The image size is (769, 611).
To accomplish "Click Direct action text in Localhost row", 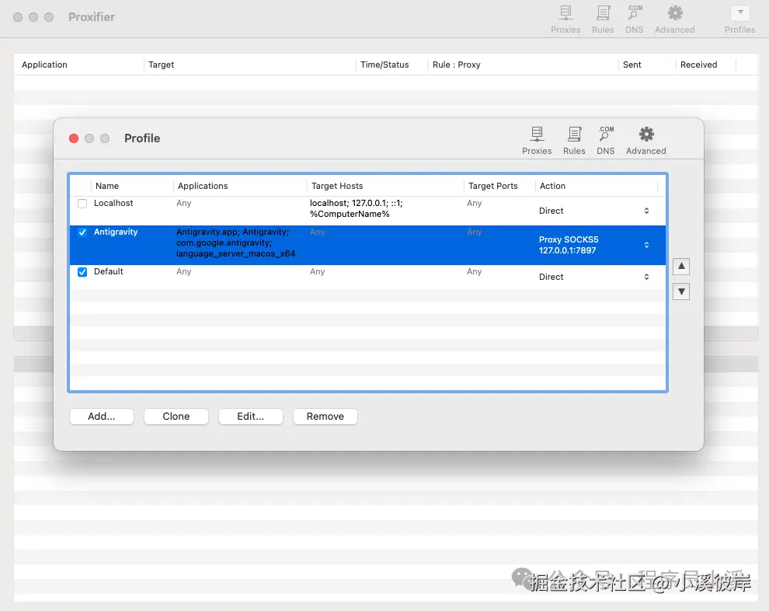I will (551, 211).
